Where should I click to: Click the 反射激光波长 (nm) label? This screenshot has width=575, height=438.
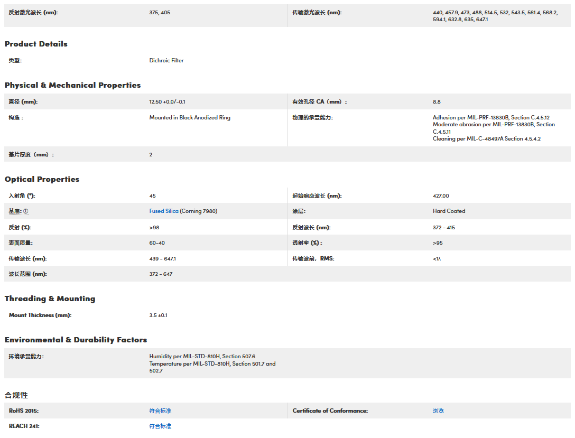33,13
